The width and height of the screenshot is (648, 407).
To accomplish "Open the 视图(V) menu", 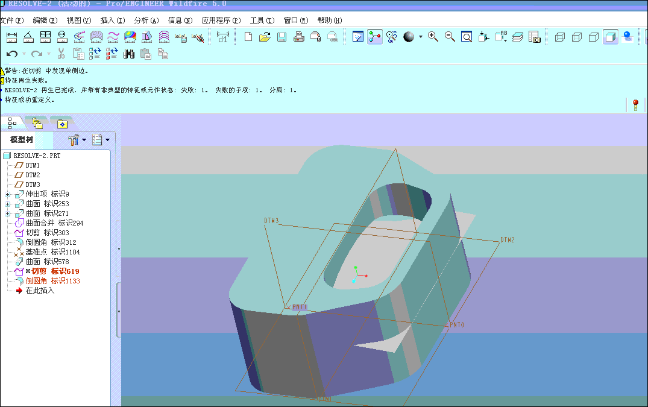I will pos(79,21).
